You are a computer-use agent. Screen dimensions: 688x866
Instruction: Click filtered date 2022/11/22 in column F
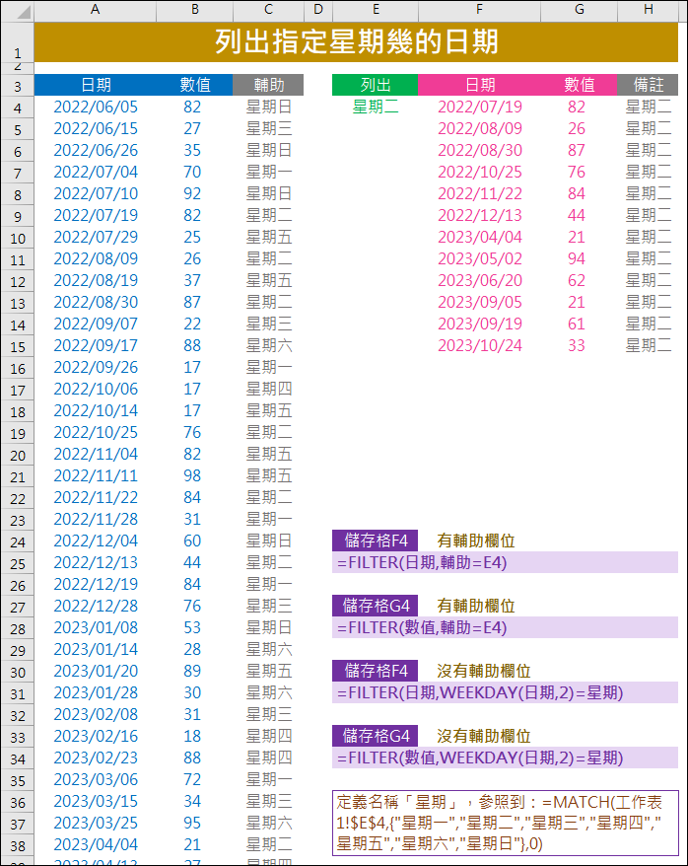tap(479, 193)
